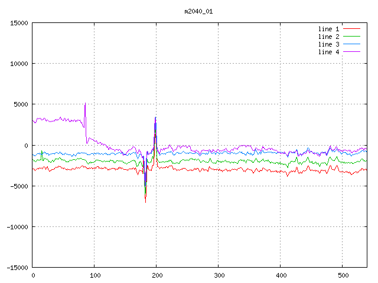Click the x-axis label 500
The width and height of the screenshot is (378, 283).
[343, 275]
